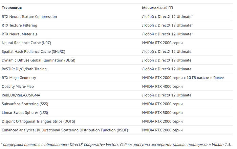Click the "Технология" column header
The image size is (237, 149).
tap(12, 8)
